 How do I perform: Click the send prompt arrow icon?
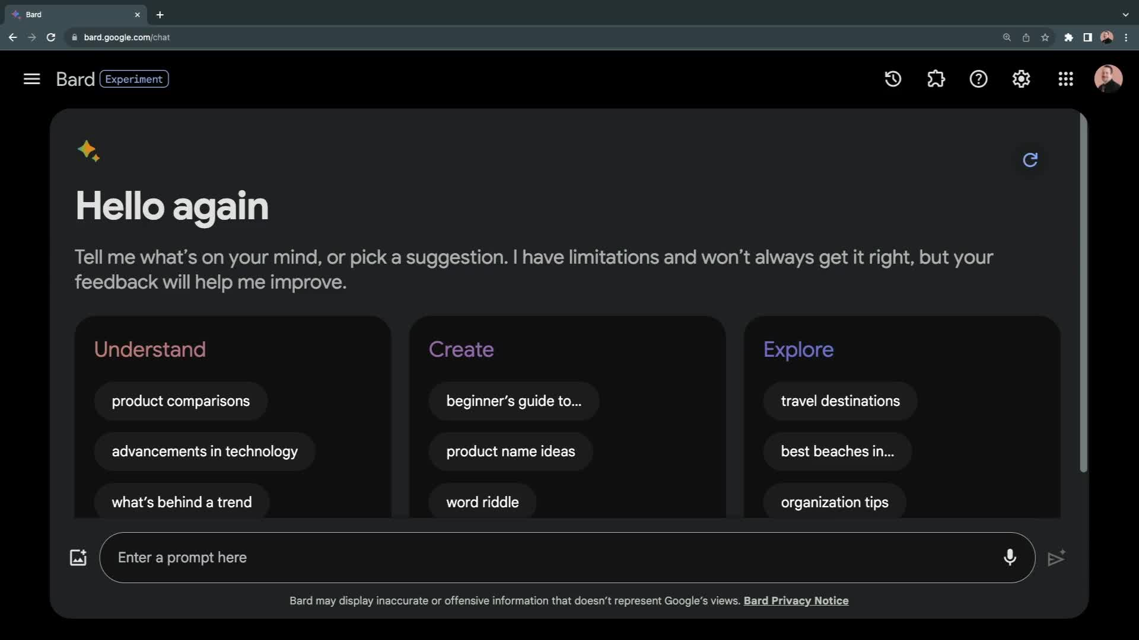[x=1056, y=558]
